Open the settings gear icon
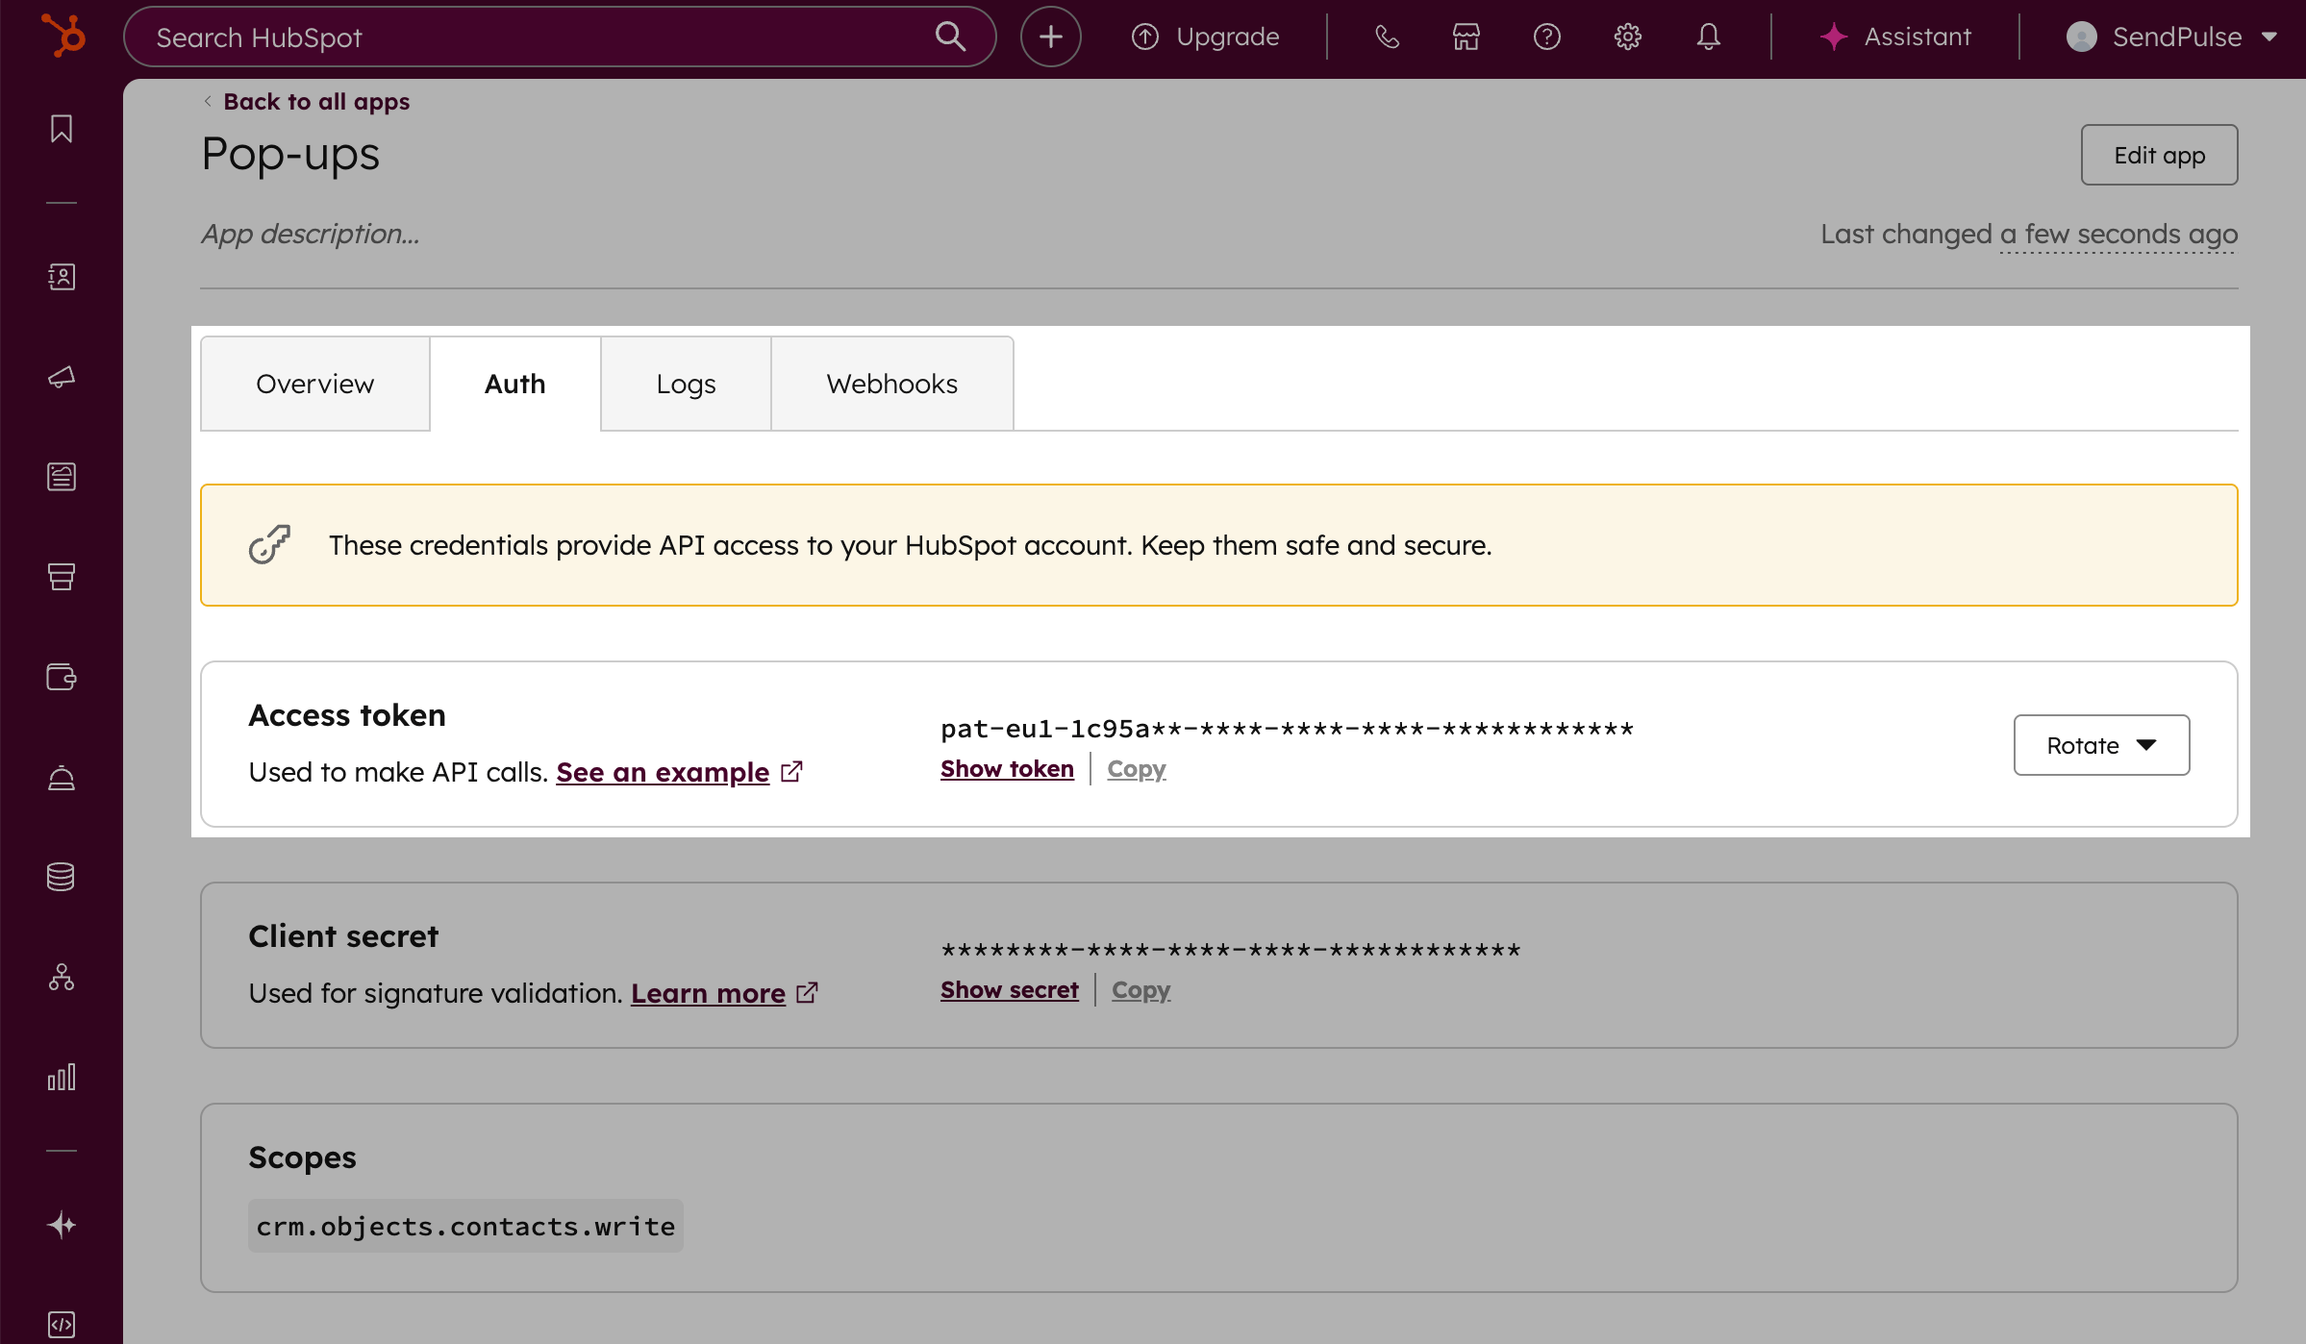 tap(1627, 37)
